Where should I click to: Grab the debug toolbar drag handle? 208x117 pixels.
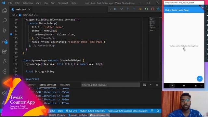tap(110, 9)
